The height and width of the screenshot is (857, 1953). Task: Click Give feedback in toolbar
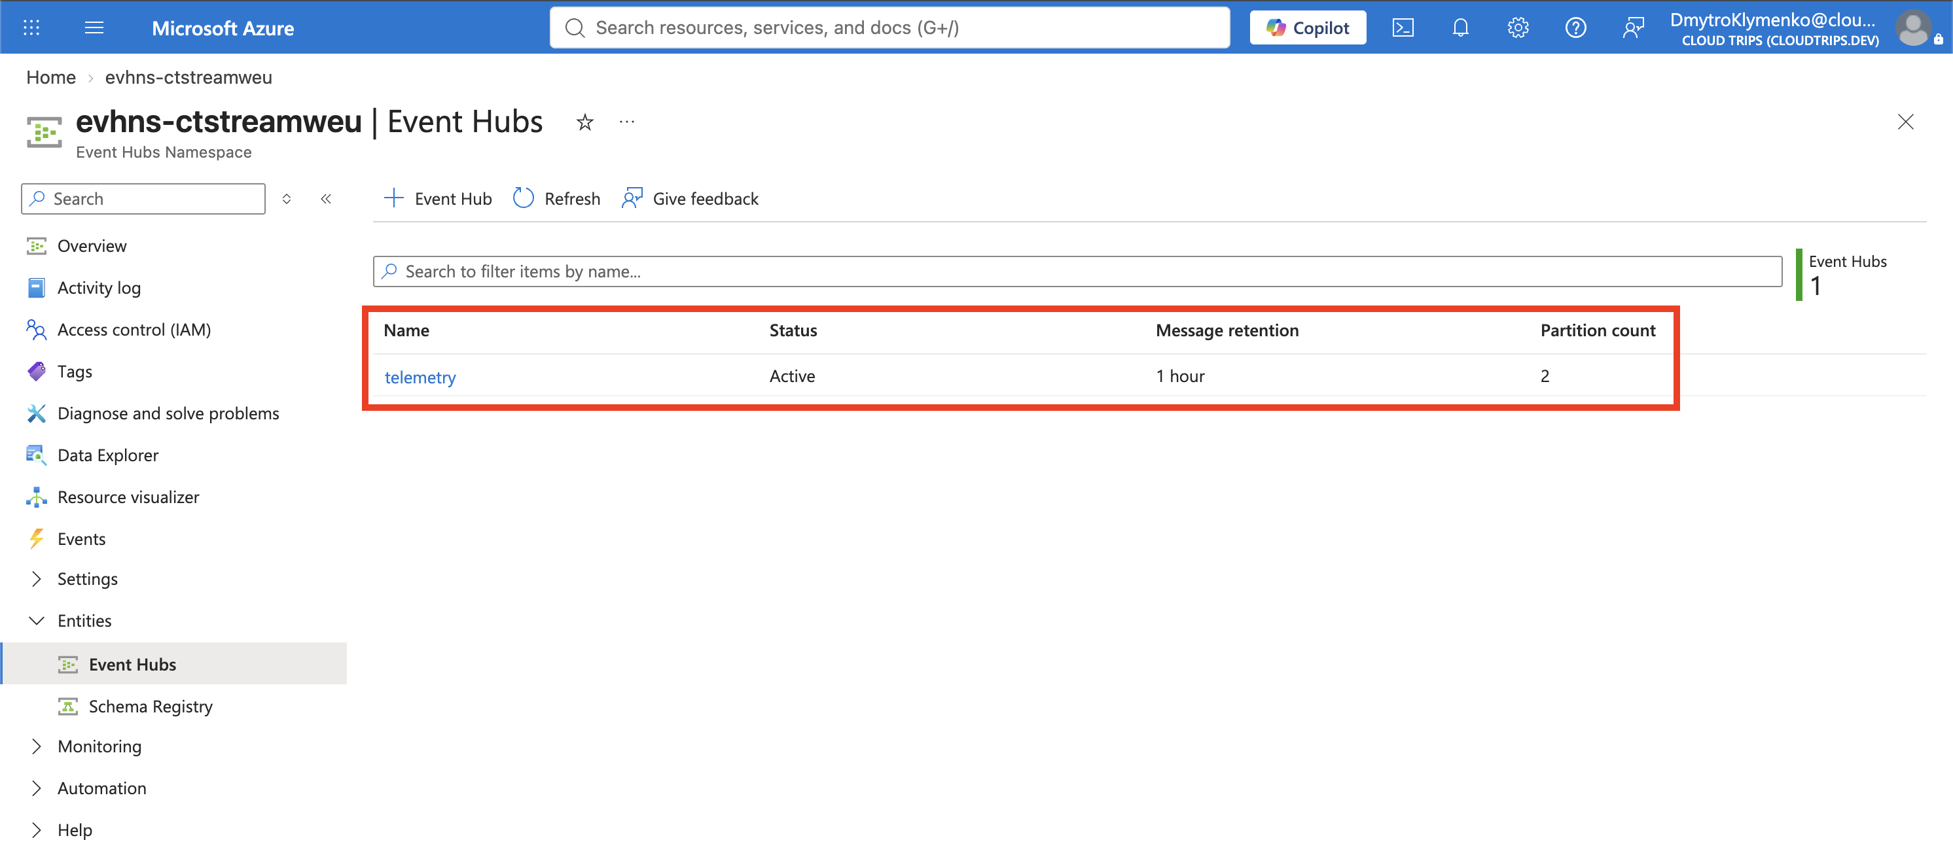tap(690, 198)
